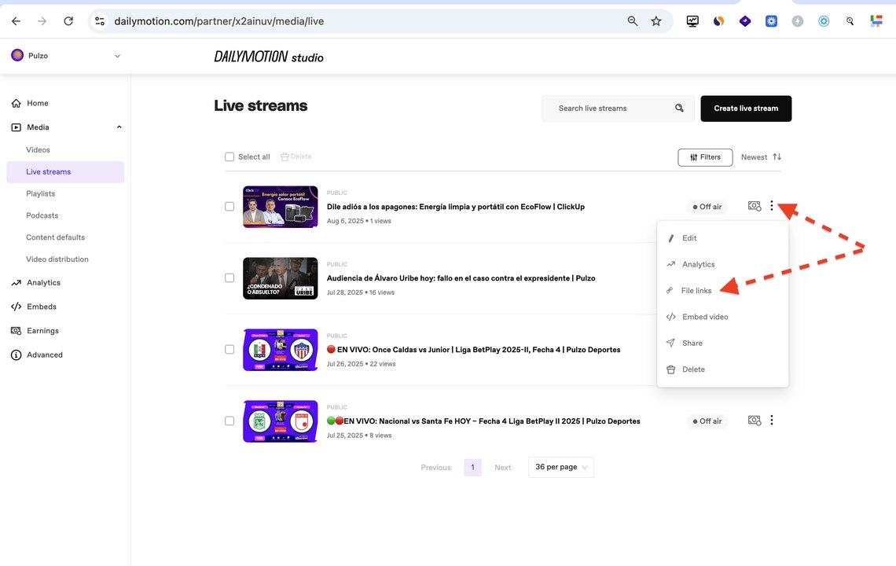Collapse the Media section chevron

coord(119,127)
